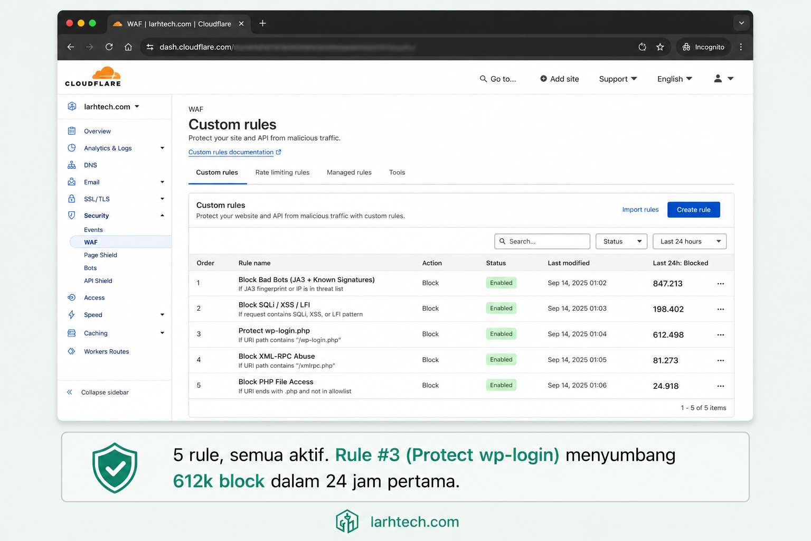Close the WAF Cloudflare tab

[x=241, y=24]
